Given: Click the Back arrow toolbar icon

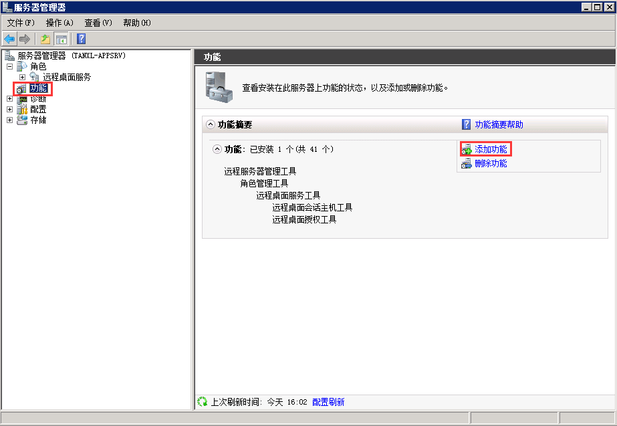Looking at the screenshot, I should [x=9, y=39].
